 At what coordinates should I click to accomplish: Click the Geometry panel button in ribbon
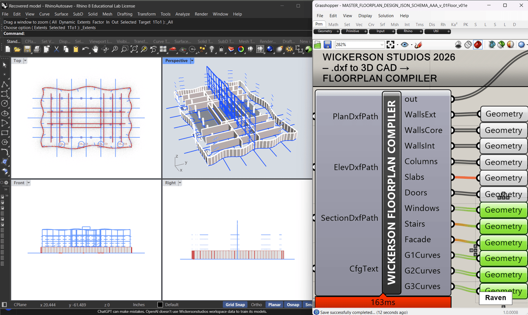(325, 31)
